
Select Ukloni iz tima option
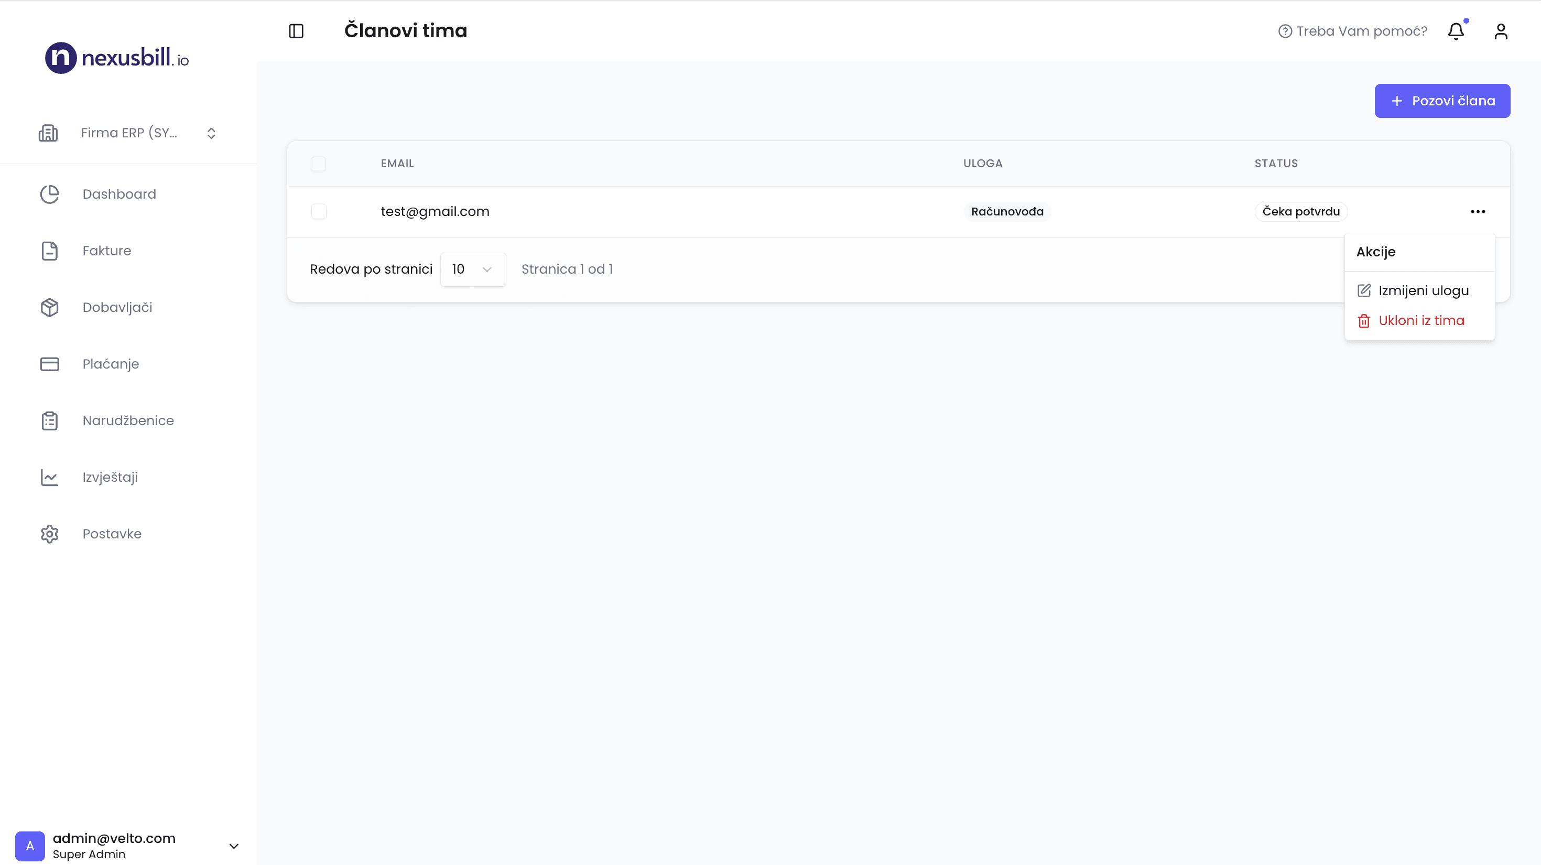coord(1421,321)
